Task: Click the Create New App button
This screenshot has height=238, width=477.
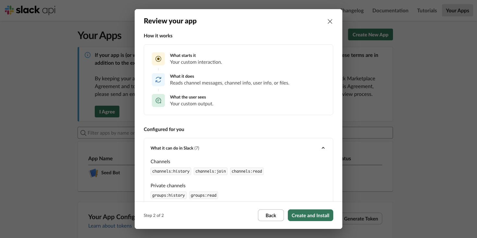Action: (x=371, y=34)
